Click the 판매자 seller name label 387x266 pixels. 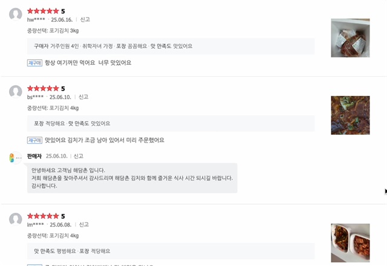click(34, 156)
